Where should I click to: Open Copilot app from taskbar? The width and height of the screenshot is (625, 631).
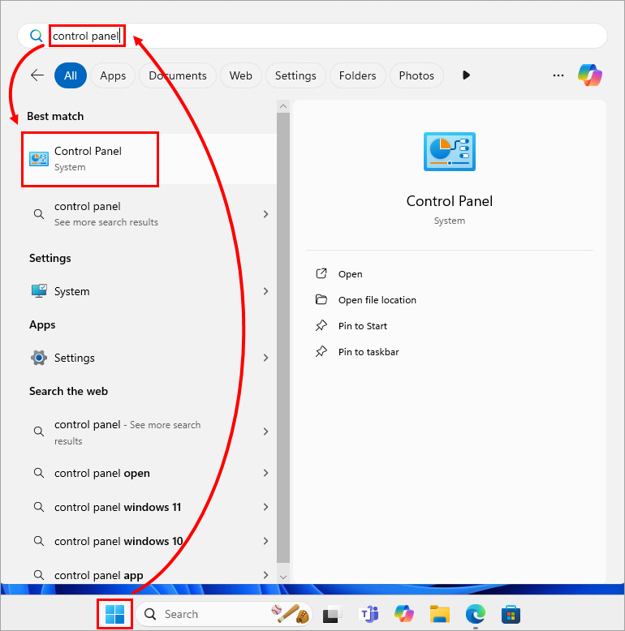404,614
